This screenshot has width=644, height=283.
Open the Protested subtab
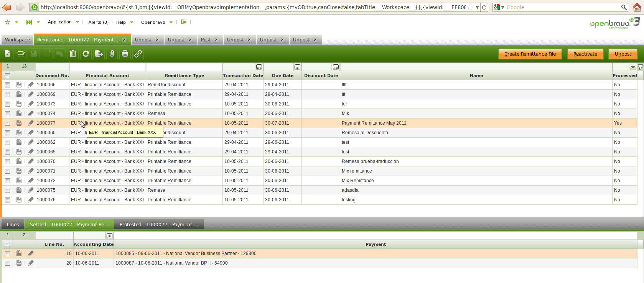click(x=159, y=225)
